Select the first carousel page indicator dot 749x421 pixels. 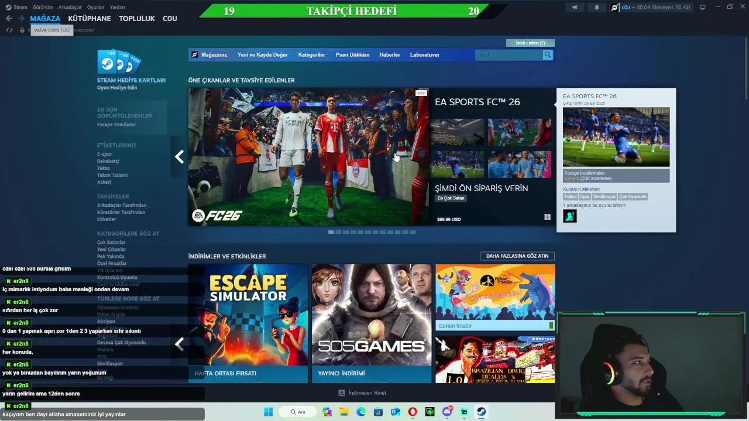[331, 232]
